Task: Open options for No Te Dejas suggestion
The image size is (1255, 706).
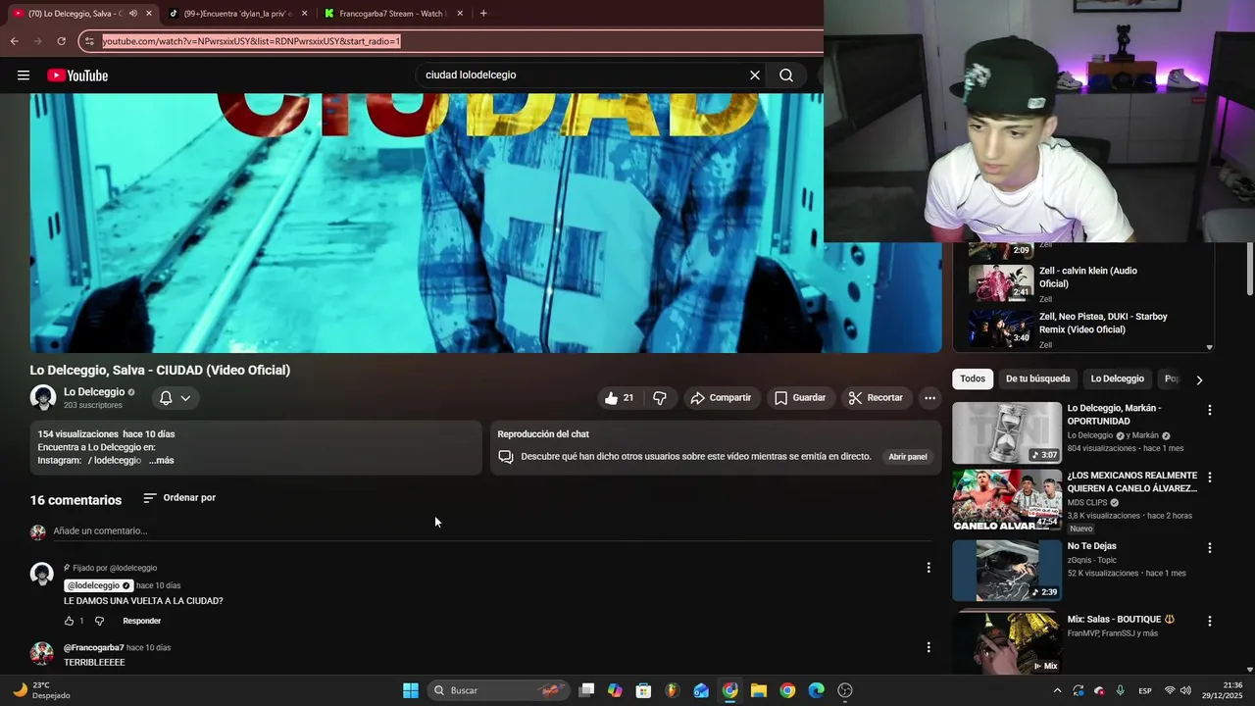Action: [1209, 548]
